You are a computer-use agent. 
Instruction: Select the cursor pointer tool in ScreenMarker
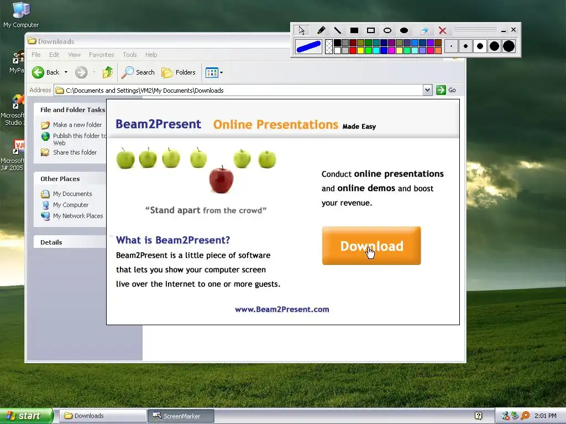301,30
